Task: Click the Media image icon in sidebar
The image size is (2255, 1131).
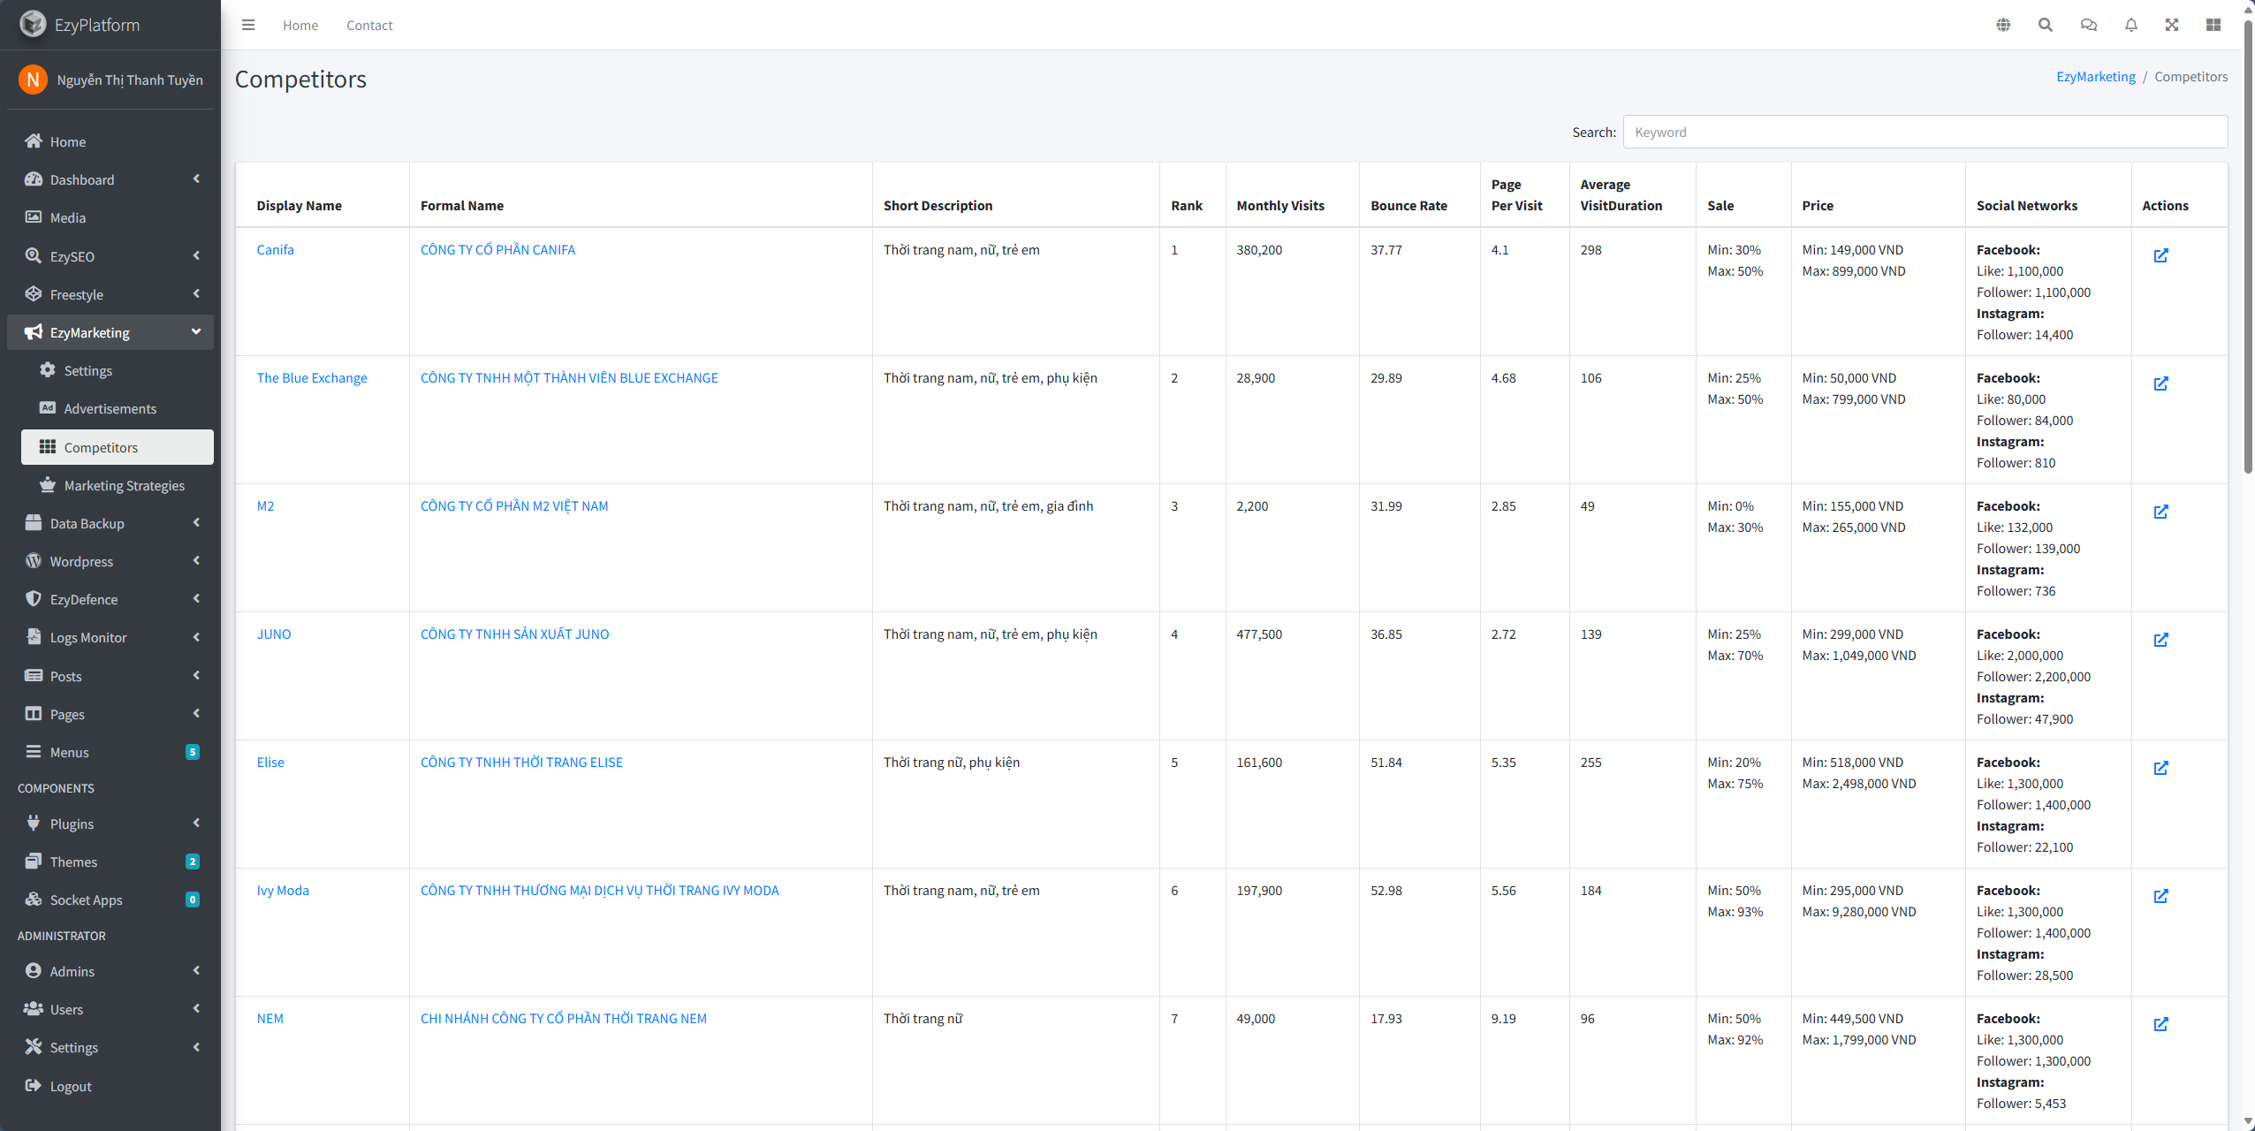Action: (34, 216)
